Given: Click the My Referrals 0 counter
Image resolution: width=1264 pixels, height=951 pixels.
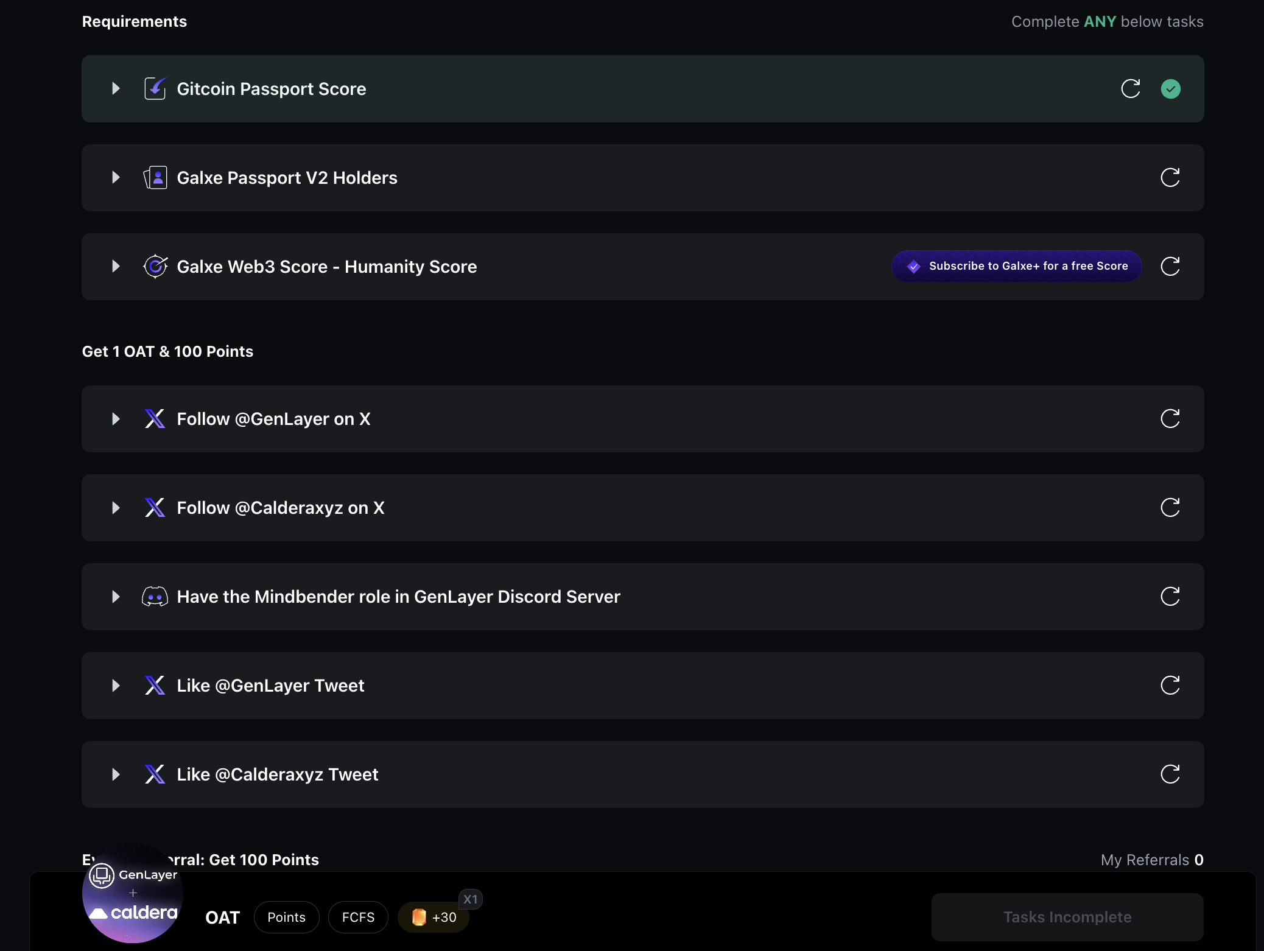Looking at the screenshot, I should [x=1152, y=860].
